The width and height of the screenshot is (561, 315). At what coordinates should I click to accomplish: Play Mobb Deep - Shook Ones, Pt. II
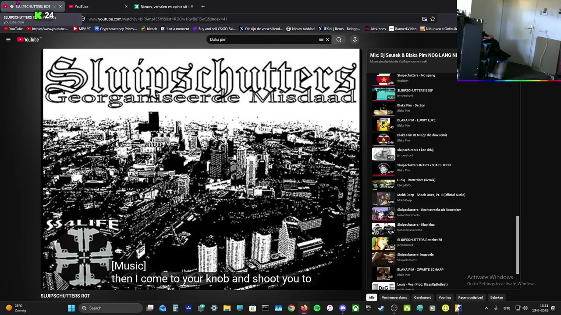pos(443,198)
